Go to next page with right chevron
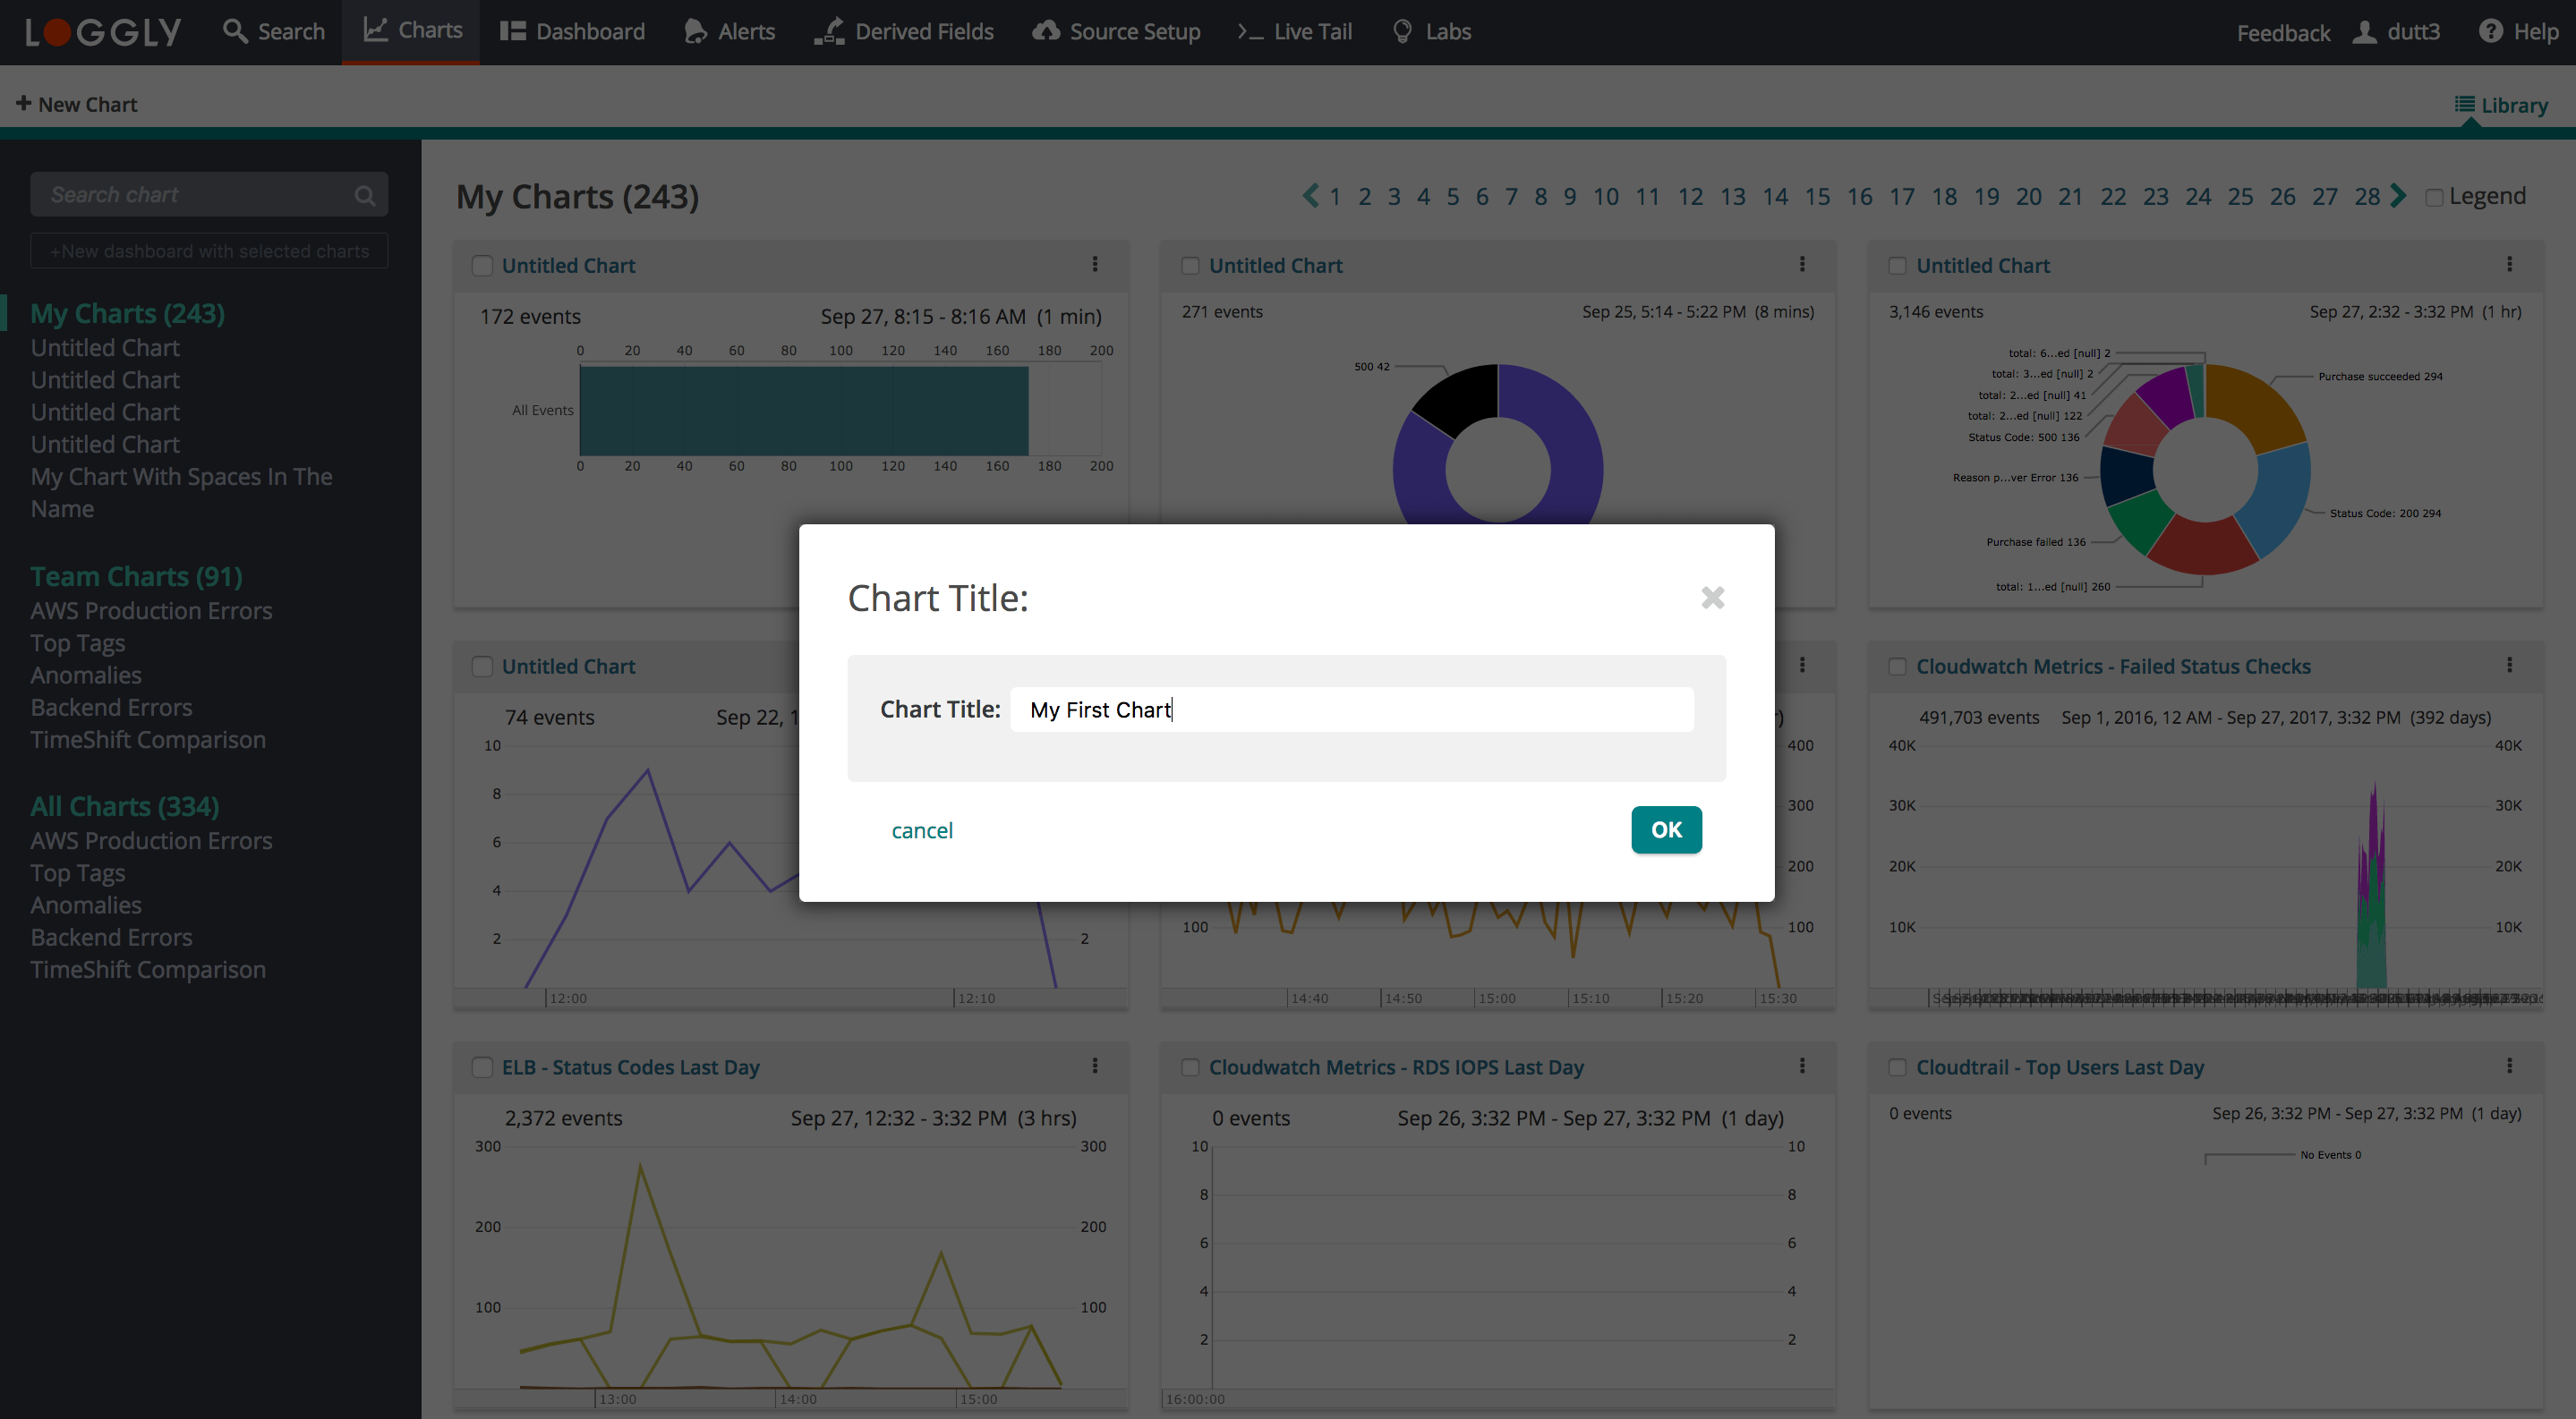 click(2397, 196)
